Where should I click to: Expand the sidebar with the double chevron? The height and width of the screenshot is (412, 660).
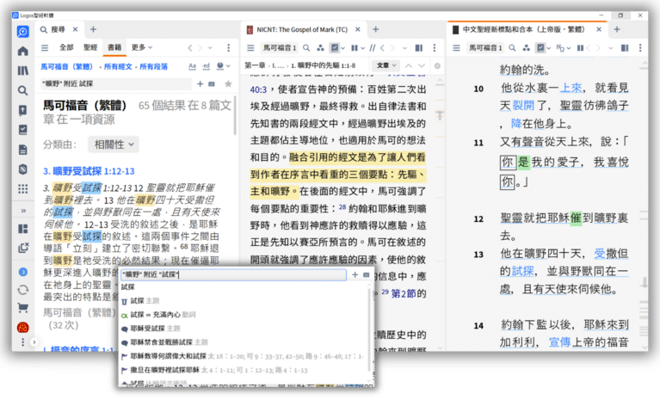click(x=23, y=211)
